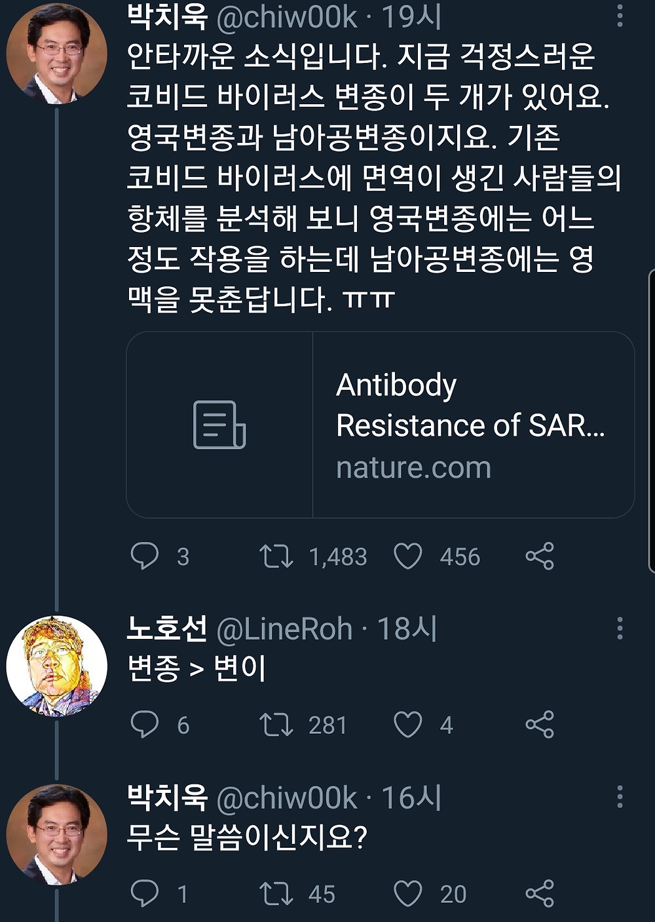The width and height of the screenshot is (655, 922).
Task: Share the first tweet about COVID variants
Action: coord(540,556)
